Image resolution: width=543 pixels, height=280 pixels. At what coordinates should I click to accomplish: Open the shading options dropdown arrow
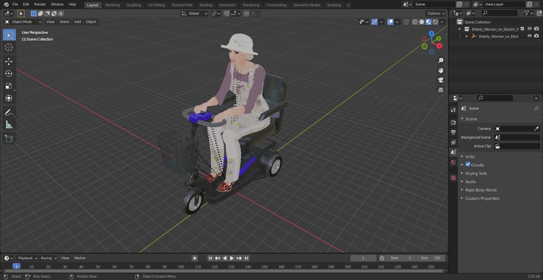pos(442,22)
